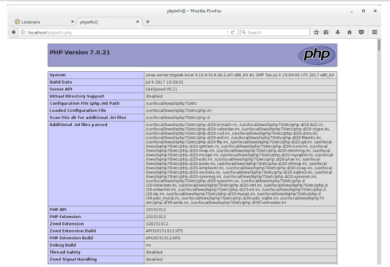
Task: Reload the phpinfo page
Action: 233,32
